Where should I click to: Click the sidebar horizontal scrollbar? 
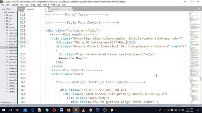(x=5, y=103)
